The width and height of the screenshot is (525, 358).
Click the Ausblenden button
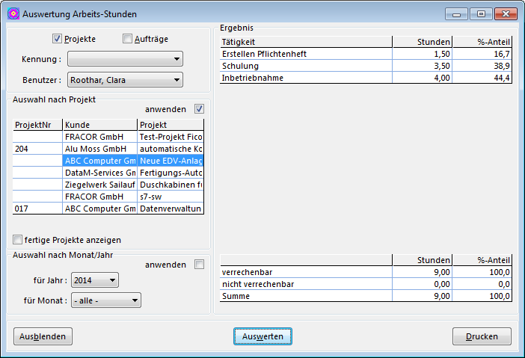[43, 336]
